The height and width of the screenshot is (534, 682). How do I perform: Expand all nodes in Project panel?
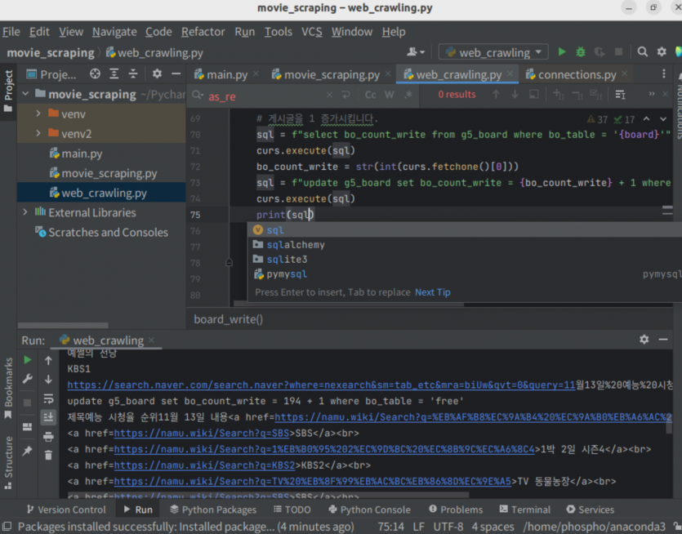tap(114, 74)
